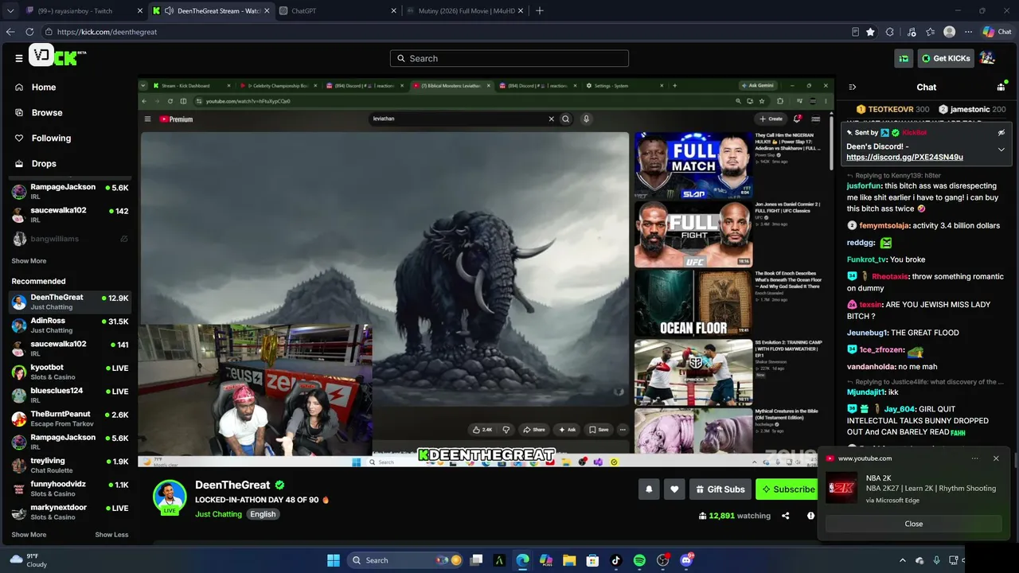The width and height of the screenshot is (1019, 573).
Task: Open the browser profile avatar
Action: pyautogui.click(x=949, y=32)
